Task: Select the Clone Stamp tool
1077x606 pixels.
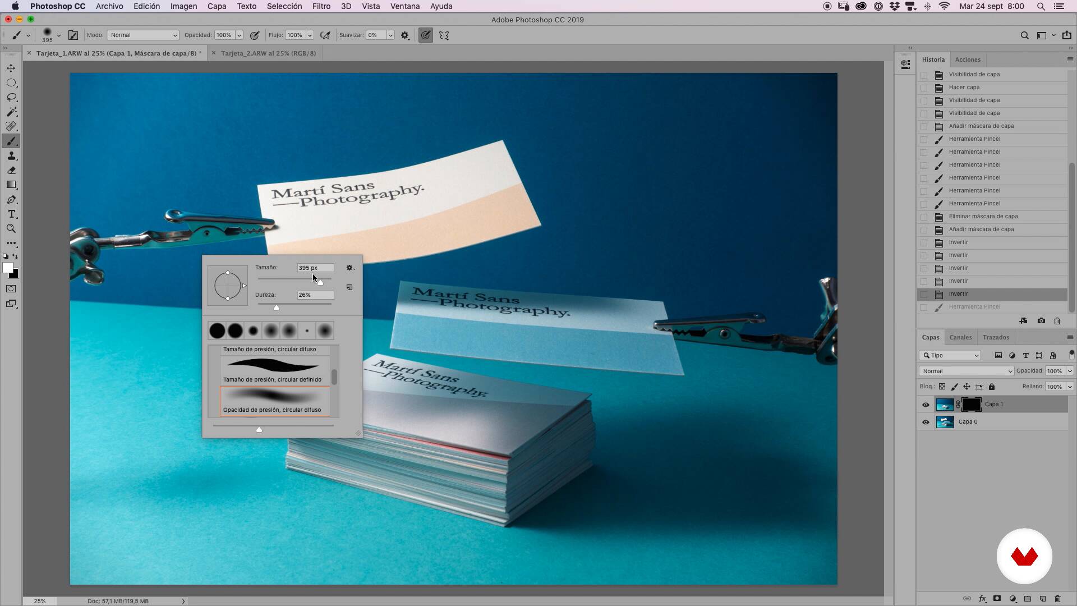Action: (11, 156)
